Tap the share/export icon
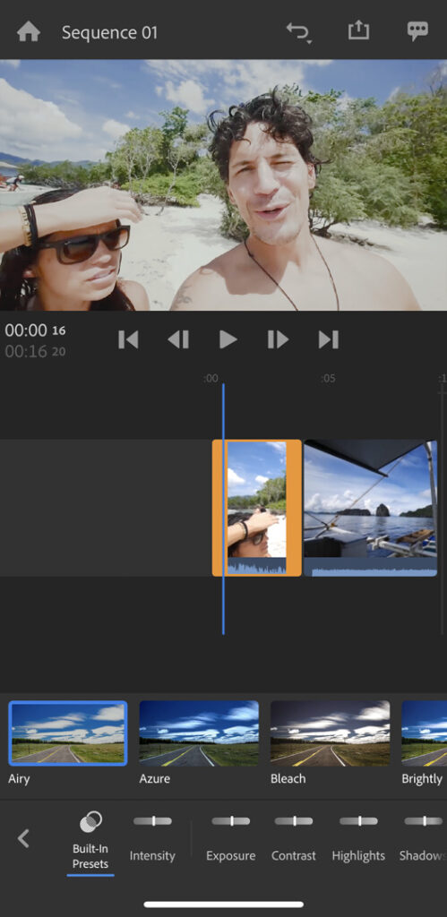 pyautogui.click(x=358, y=30)
